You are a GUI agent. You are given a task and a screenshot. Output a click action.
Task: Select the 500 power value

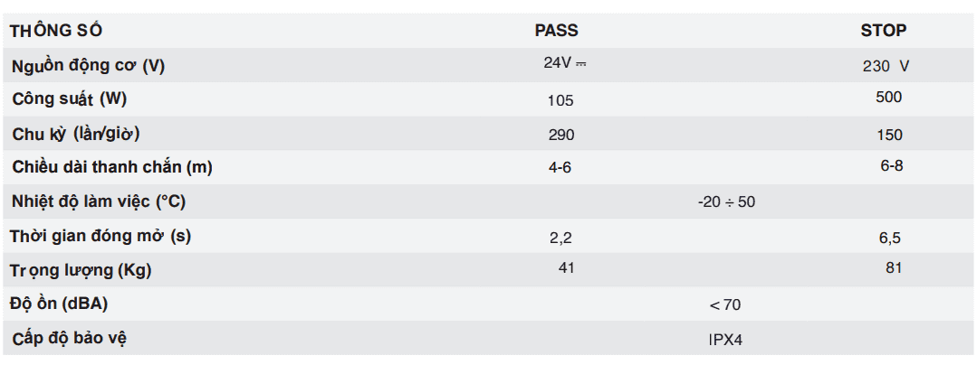[x=889, y=98]
